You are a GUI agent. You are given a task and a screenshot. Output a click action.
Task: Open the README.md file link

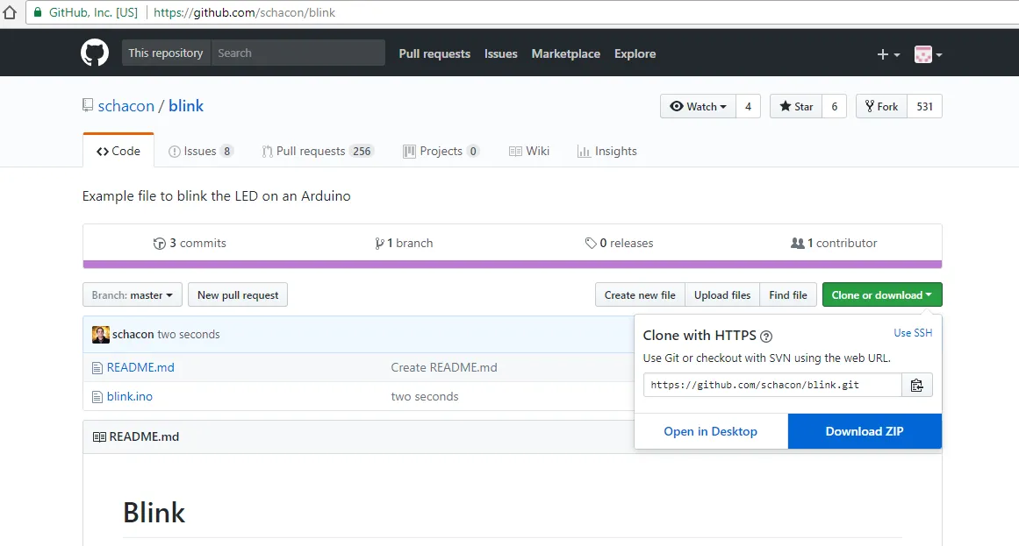140,367
